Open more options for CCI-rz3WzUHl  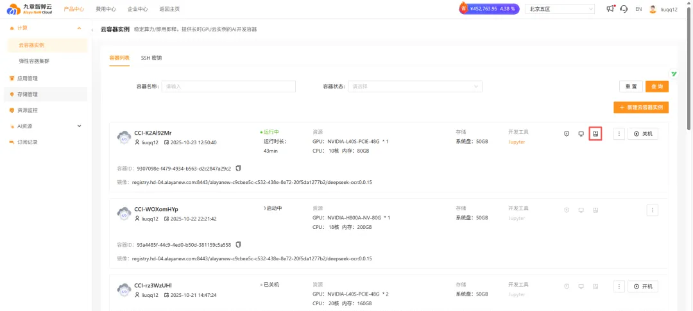pos(619,286)
